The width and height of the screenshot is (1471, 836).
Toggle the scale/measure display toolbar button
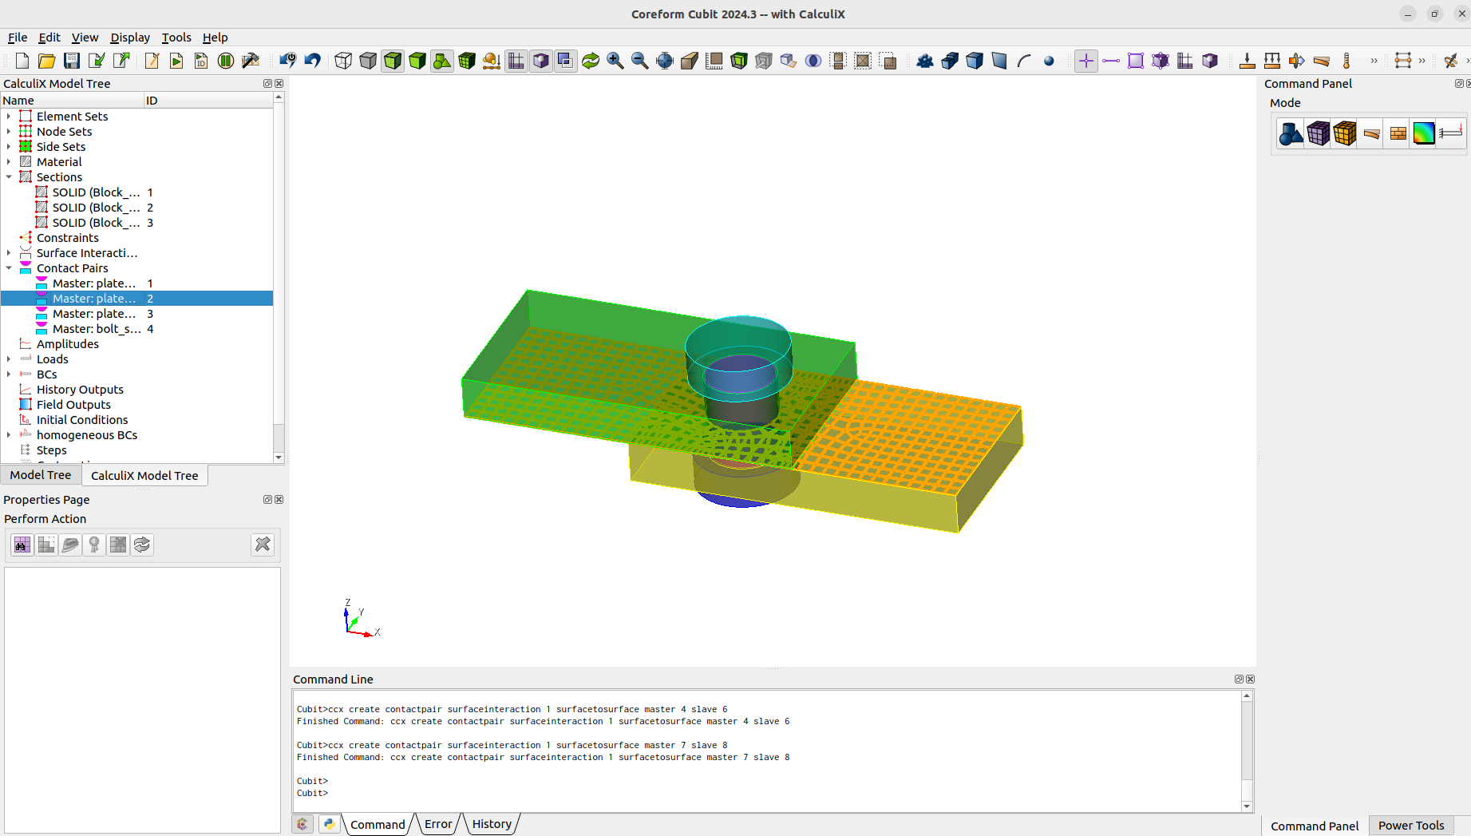click(714, 61)
